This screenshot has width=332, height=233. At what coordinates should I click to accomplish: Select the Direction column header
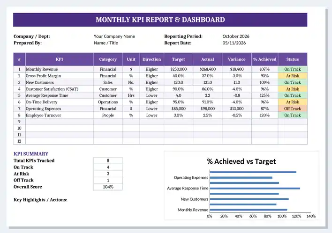[x=151, y=59]
